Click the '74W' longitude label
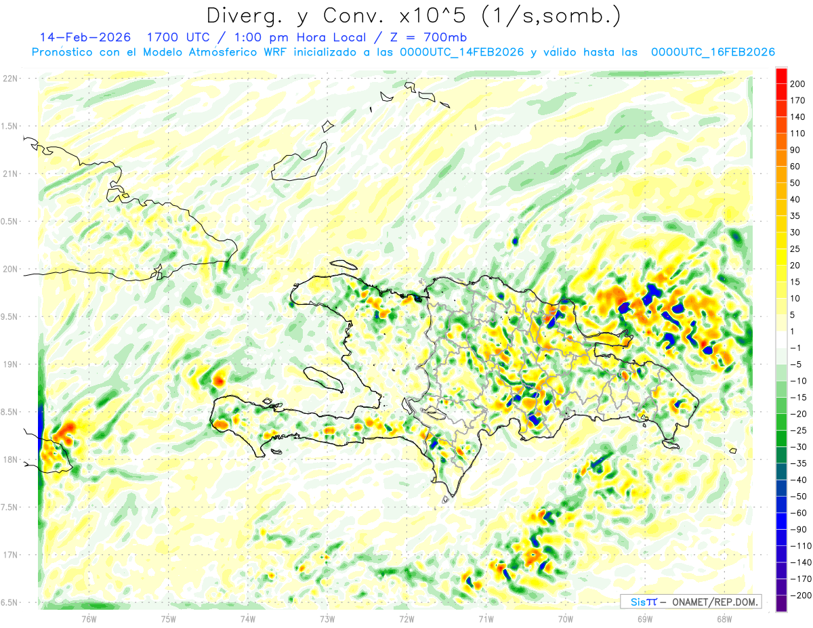Image resolution: width=813 pixels, height=628 pixels. point(248,618)
